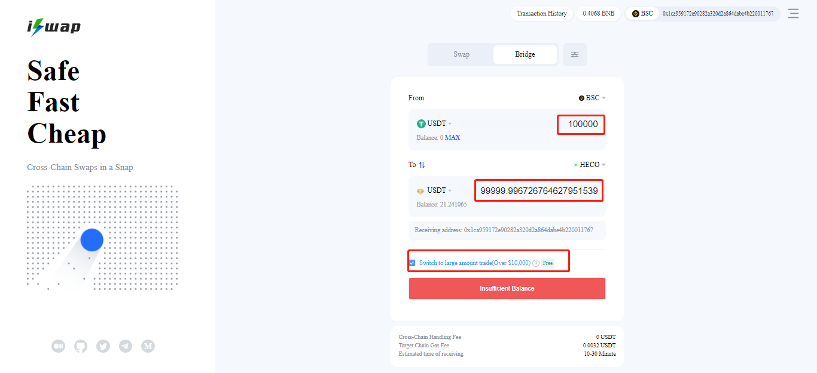The width and height of the screenshot is (817, 373).
Task: Open the To token USDT selector
Action: click(434, 190)
